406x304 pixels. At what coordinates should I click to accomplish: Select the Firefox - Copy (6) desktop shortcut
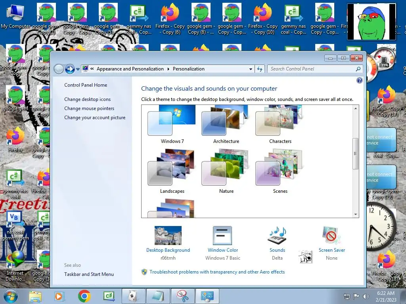pyautogui.click(x=170, y=19)
